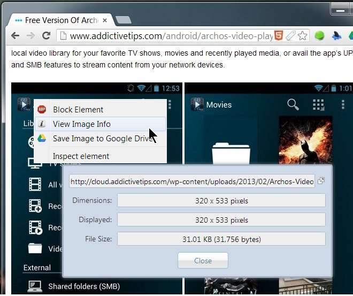Choose View Image Info menu entry

tap(101, 124)
